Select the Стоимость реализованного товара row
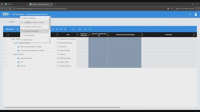Viewport: 200px width, 112px height. tap(32, 50)
